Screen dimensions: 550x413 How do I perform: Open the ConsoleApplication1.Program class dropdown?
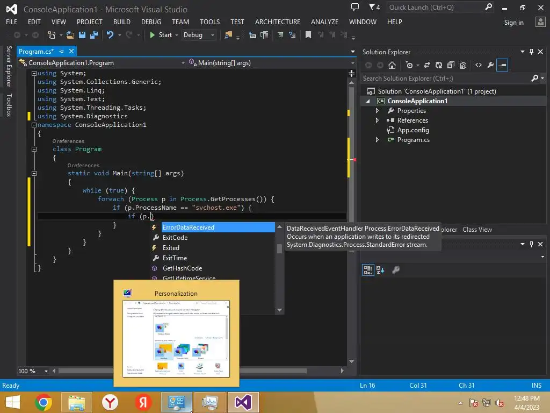(102, 63)
